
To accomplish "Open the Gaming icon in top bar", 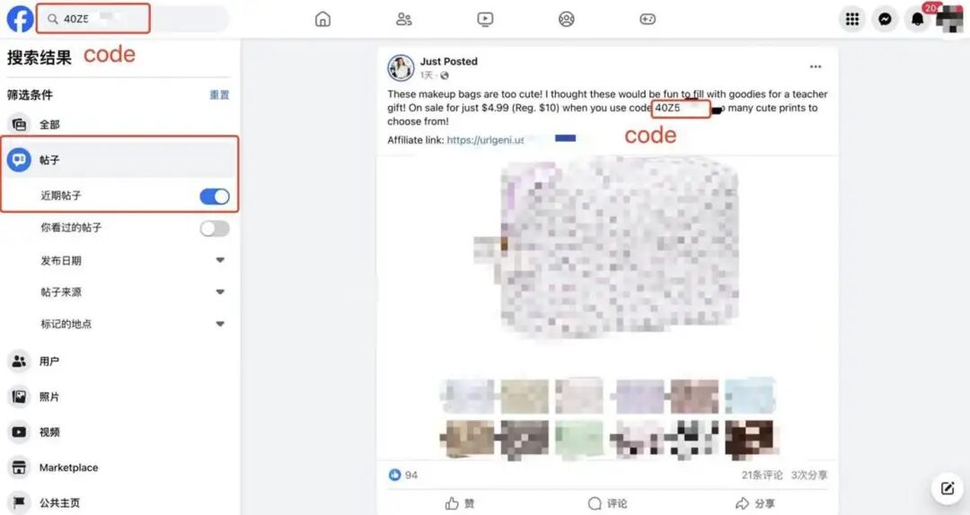I will click(647, 19).
